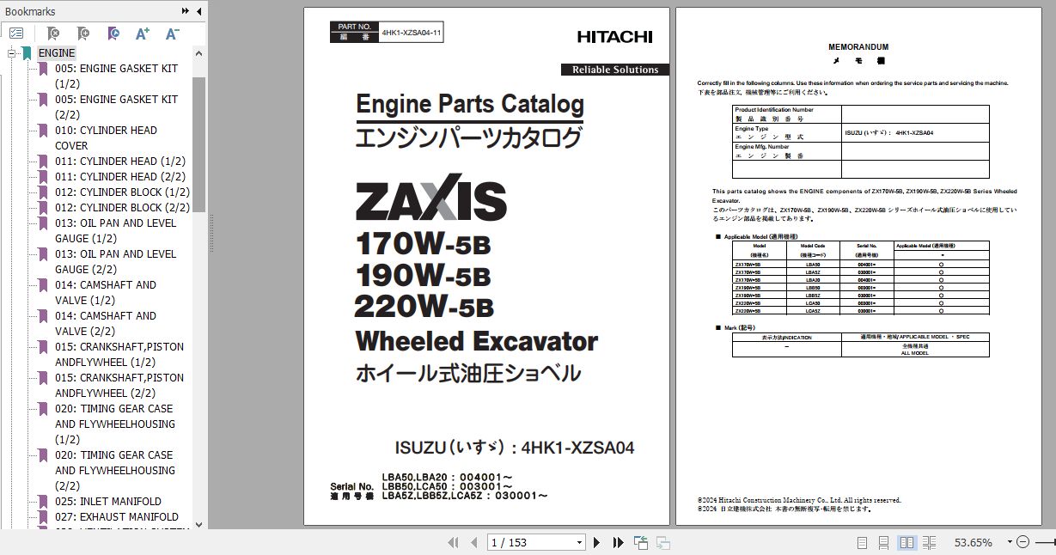Click the MEMORANDUM page on the right

(858, 266)
